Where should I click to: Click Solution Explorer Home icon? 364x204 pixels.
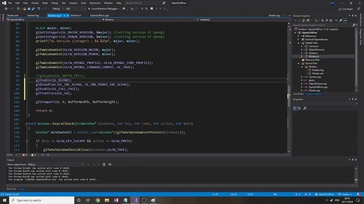[303, 20]
